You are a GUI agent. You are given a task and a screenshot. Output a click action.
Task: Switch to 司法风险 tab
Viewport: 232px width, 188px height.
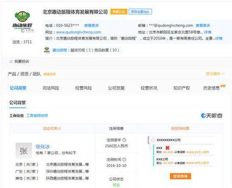51,88
